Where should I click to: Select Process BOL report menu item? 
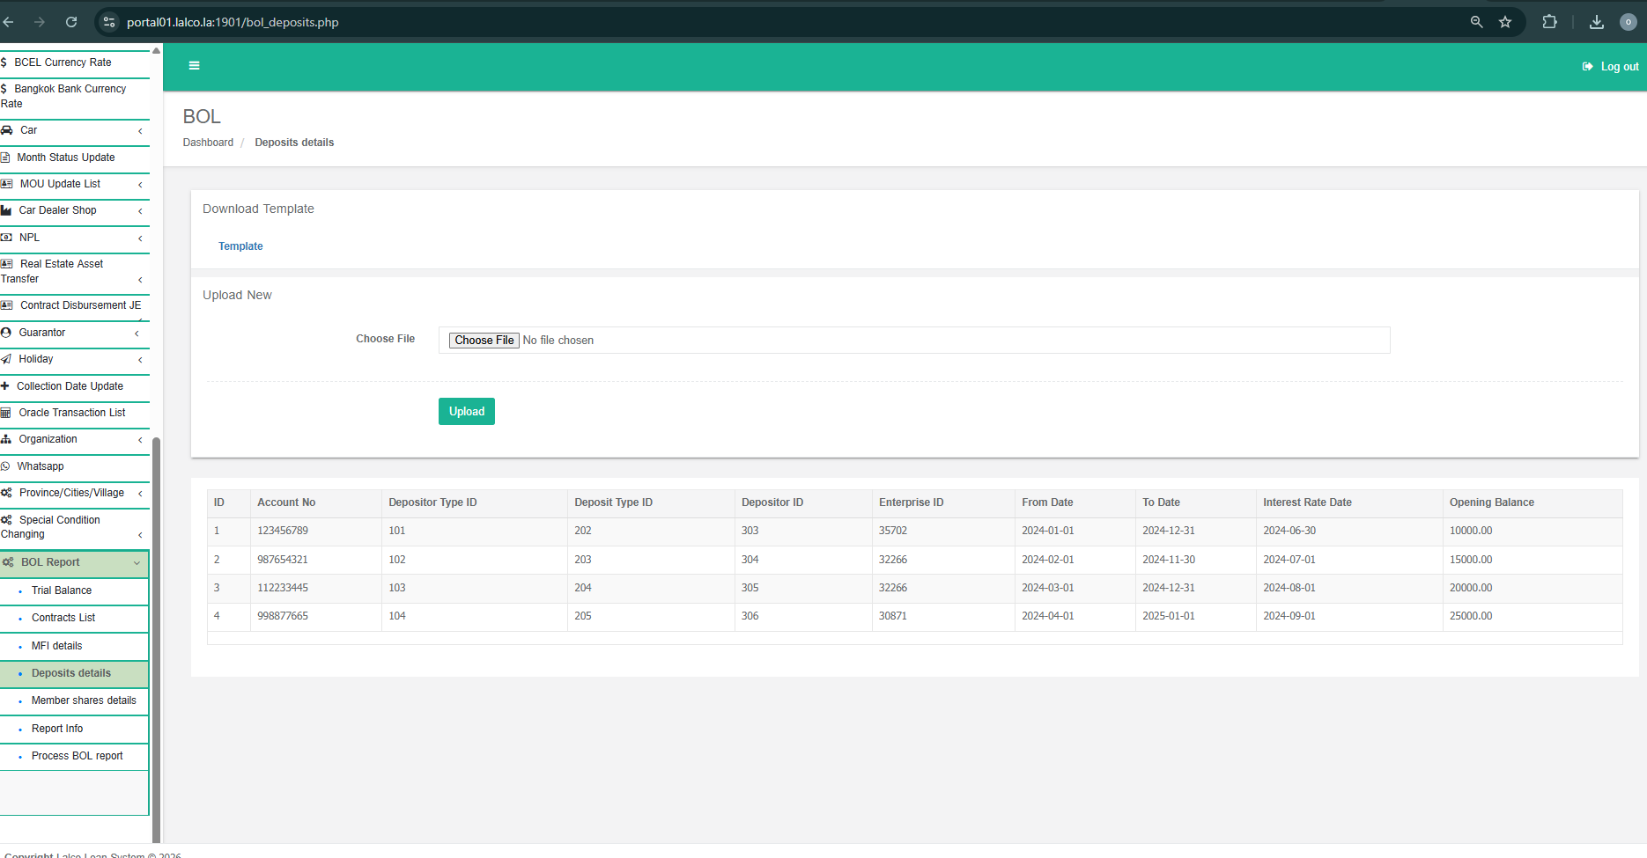78,756
